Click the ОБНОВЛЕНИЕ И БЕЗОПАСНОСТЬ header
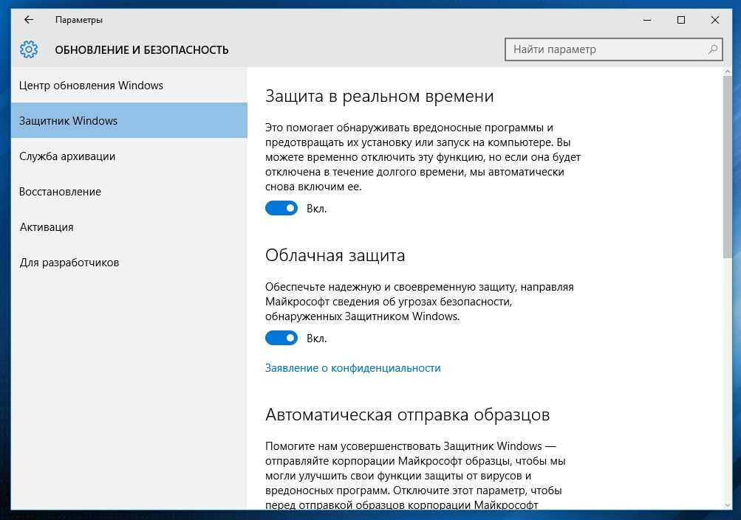 pos(142,50)
